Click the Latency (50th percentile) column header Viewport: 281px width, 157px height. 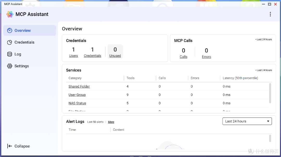tap(240, 78)
